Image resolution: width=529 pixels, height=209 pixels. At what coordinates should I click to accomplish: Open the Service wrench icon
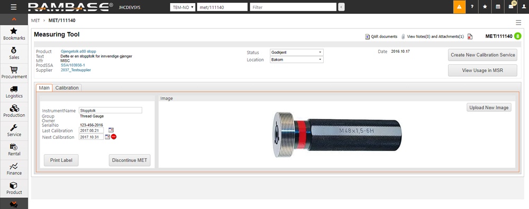pos(14,128)
